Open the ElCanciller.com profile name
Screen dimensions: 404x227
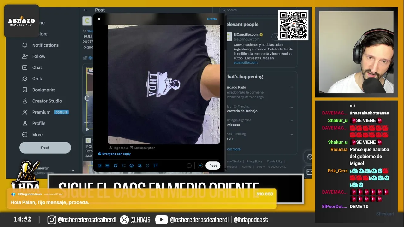pyautogui.click(x=246, y=34)
